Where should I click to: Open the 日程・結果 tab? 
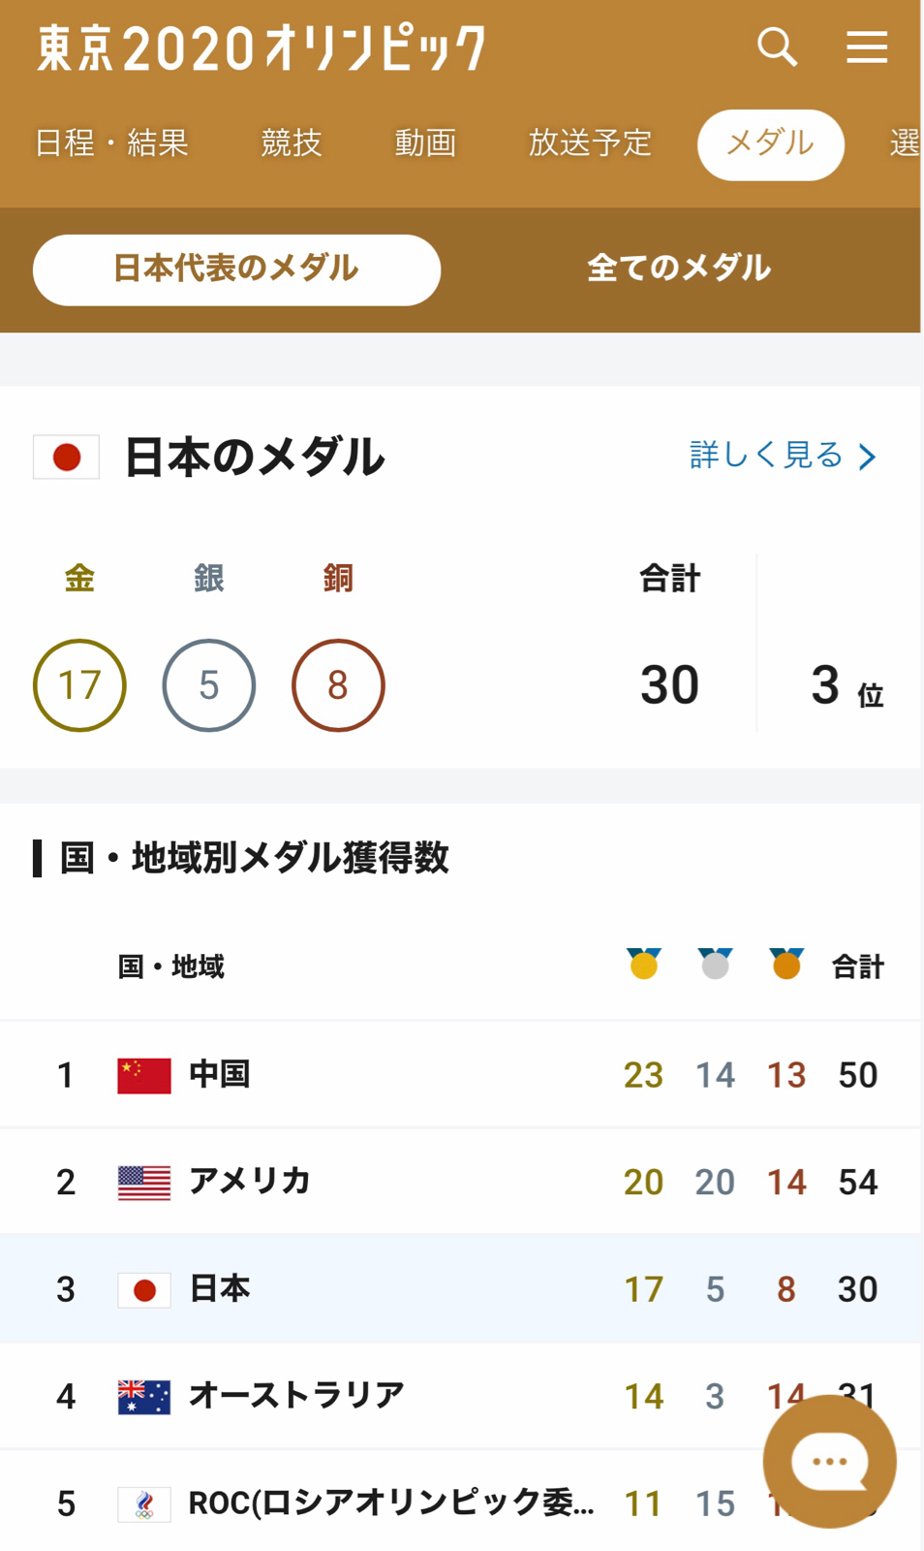tap(111, 143)
